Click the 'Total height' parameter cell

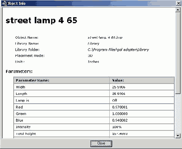coord(61,134)
